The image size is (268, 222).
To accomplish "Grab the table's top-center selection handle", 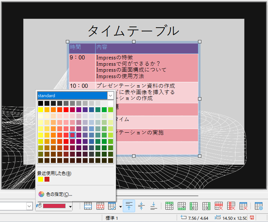I will pos(134,41).
